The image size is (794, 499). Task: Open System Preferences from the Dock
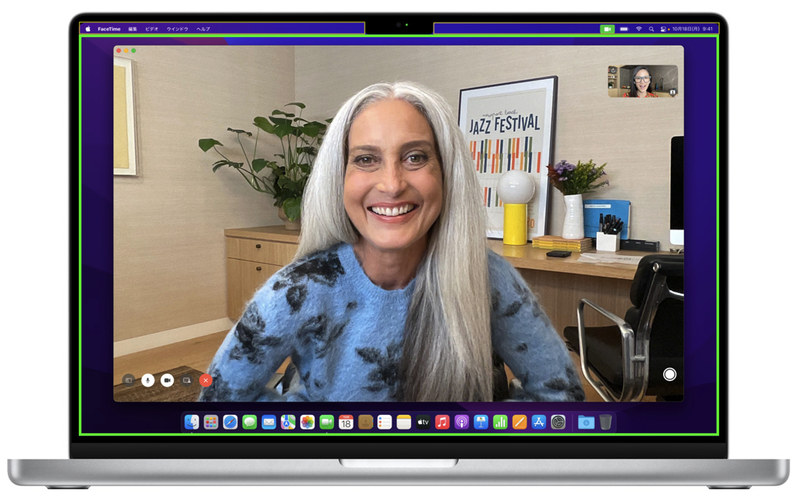558,422
